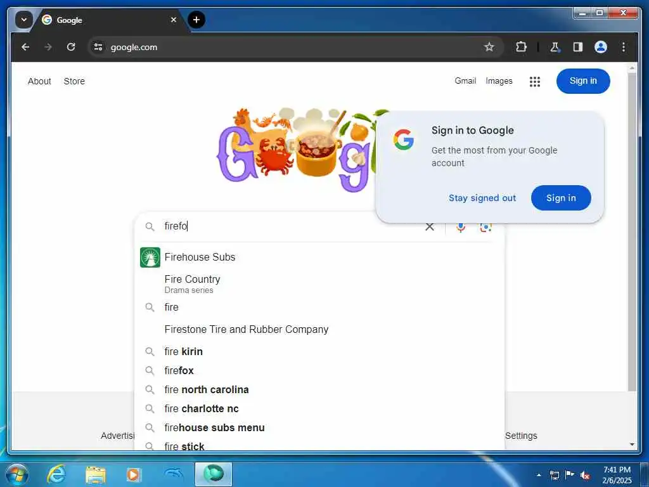Image resolution: width=649 pixels, height=487 pixels.
Task: Go to Images search
Action: coord(499,81)
